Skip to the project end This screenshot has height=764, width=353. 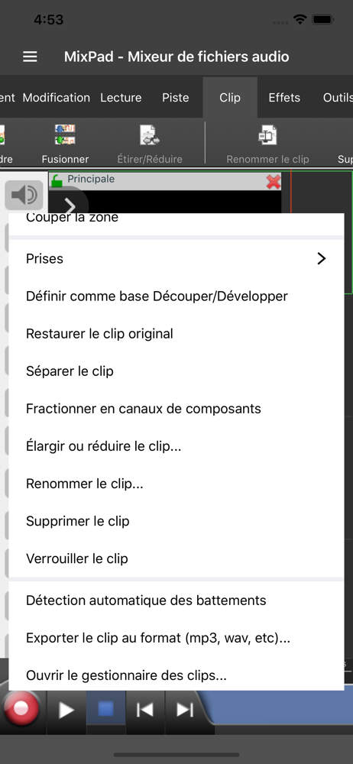[185, 710]
